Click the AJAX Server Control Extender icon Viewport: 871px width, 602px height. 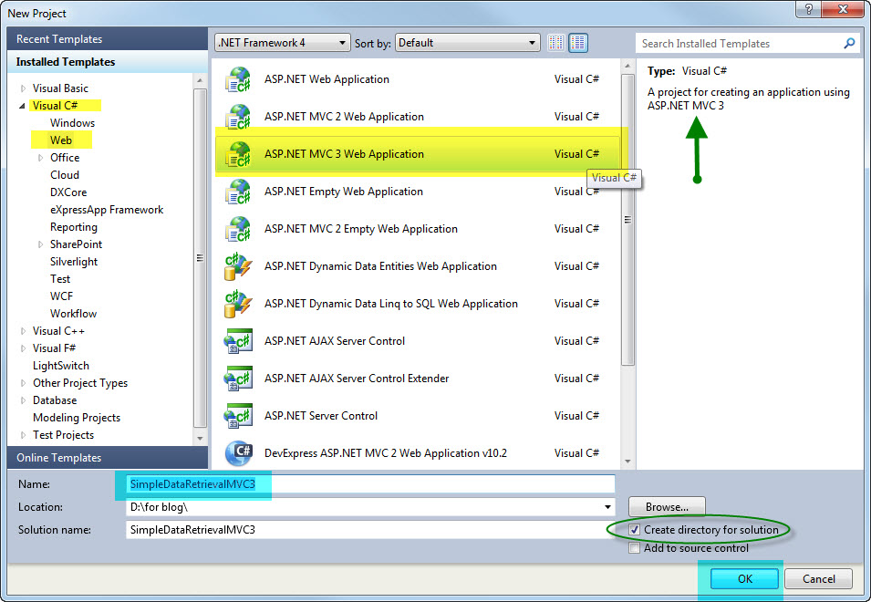tap(238, 379)
